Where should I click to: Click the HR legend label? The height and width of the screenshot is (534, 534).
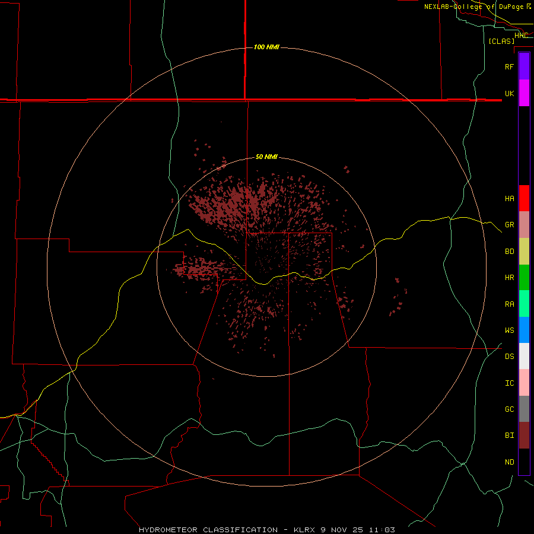click(x=509, y=278)
